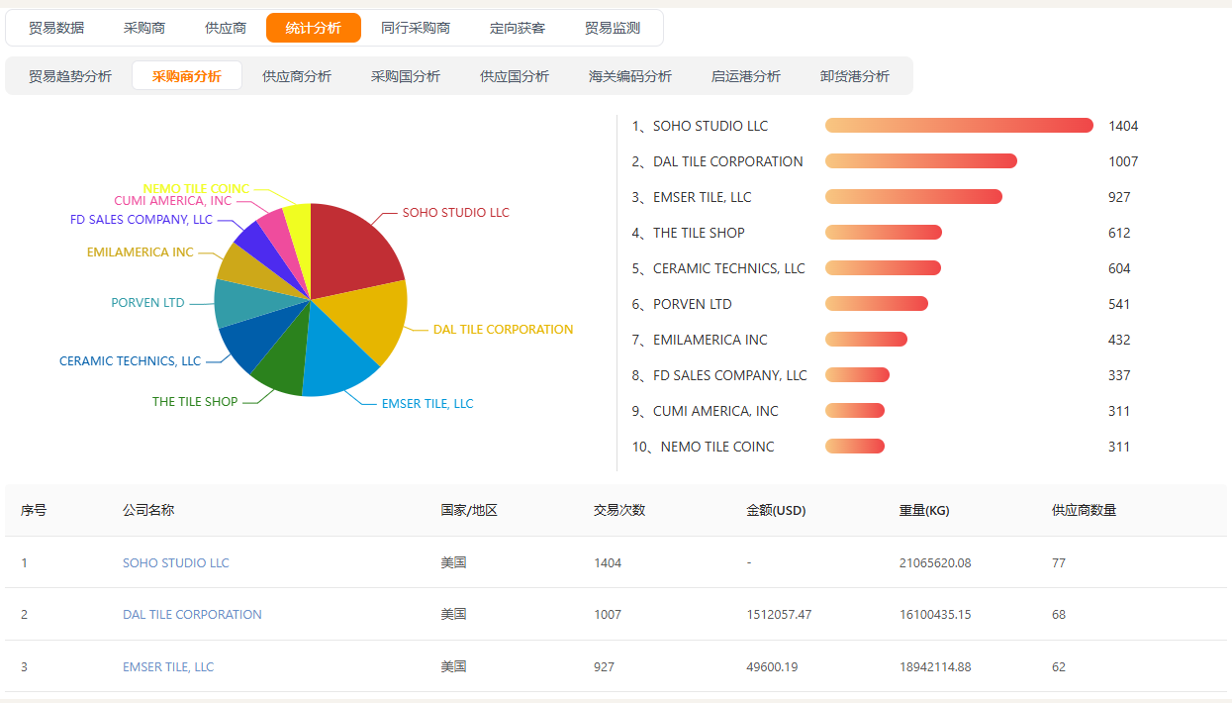The height and width of the screenshot is (703, 1232).
Task: Select the 采购商分析 sub-tab
Action: coord(187,76)
